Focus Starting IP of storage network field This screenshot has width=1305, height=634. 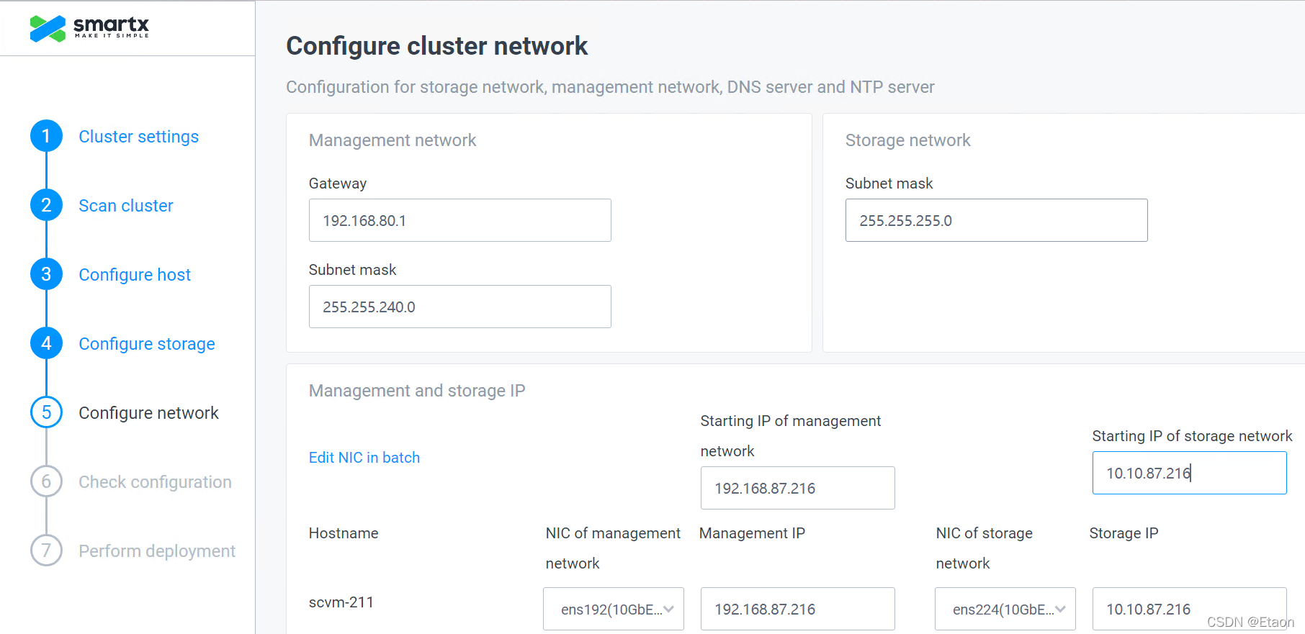1190,473
